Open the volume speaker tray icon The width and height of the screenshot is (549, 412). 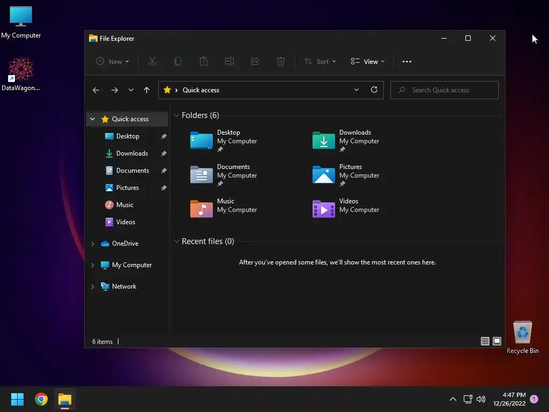click(481, 399)
